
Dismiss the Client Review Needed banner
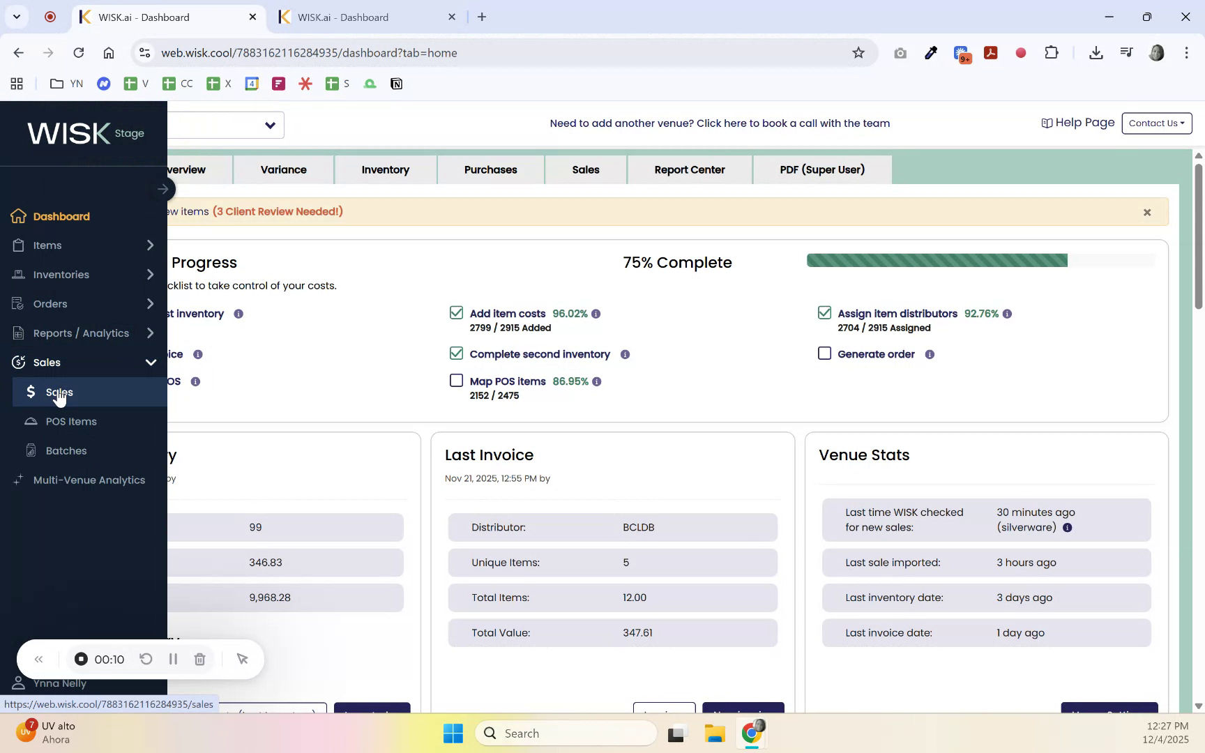(1146, 212)
